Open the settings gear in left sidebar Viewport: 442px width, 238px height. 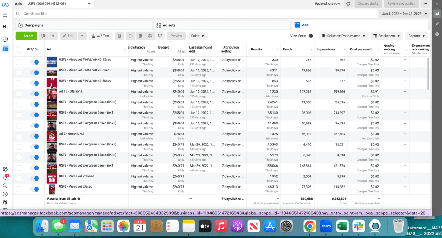click(5, 169)
